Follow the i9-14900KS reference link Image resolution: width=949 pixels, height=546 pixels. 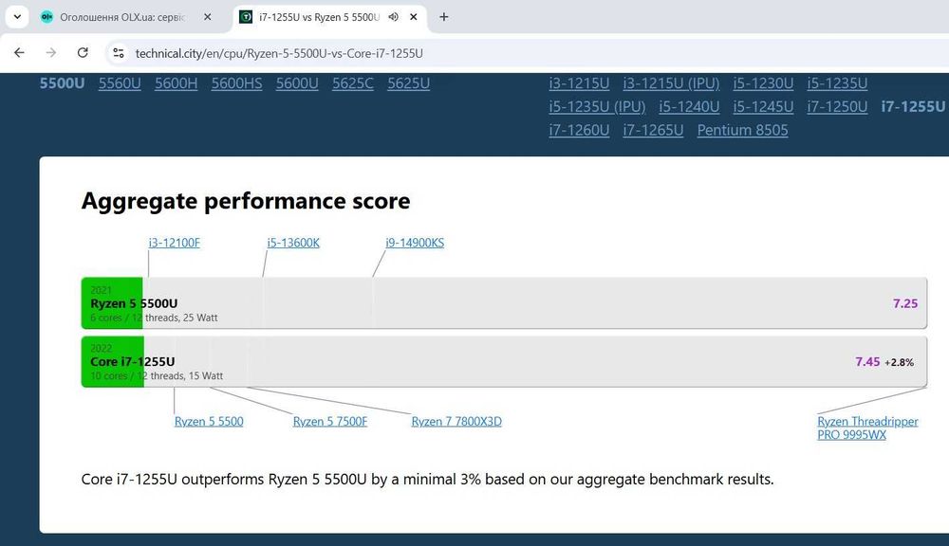(x=415, y=243)
